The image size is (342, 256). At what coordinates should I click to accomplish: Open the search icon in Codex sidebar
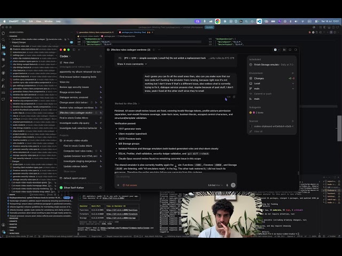(100, 56)
